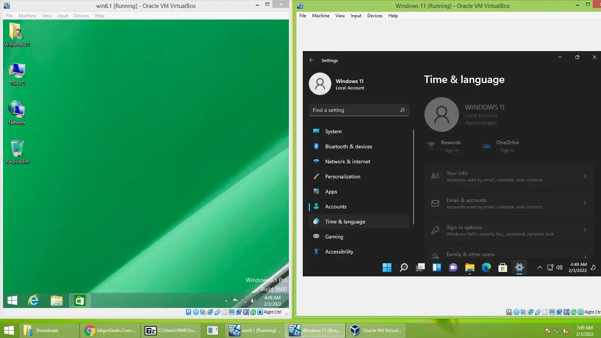This screenshot has height=338, width=601.
Task: Open File Explorer on the Windows 11 taskbar
Action: (x=470, y=267)
